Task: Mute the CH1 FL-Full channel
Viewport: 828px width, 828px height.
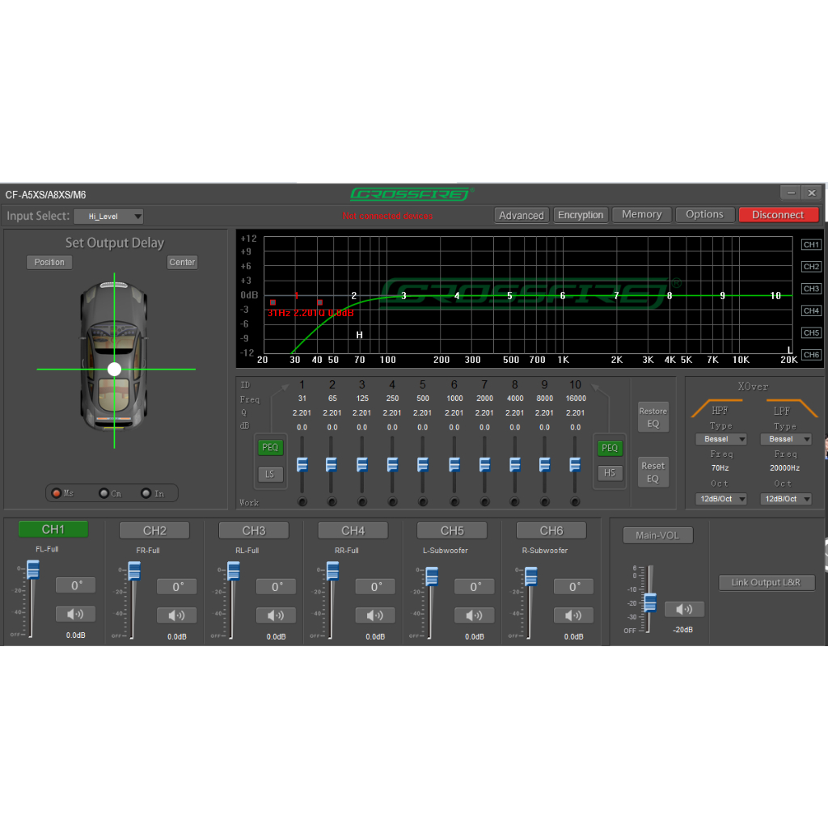Action: pyautogui.click(x=75, y=615)
